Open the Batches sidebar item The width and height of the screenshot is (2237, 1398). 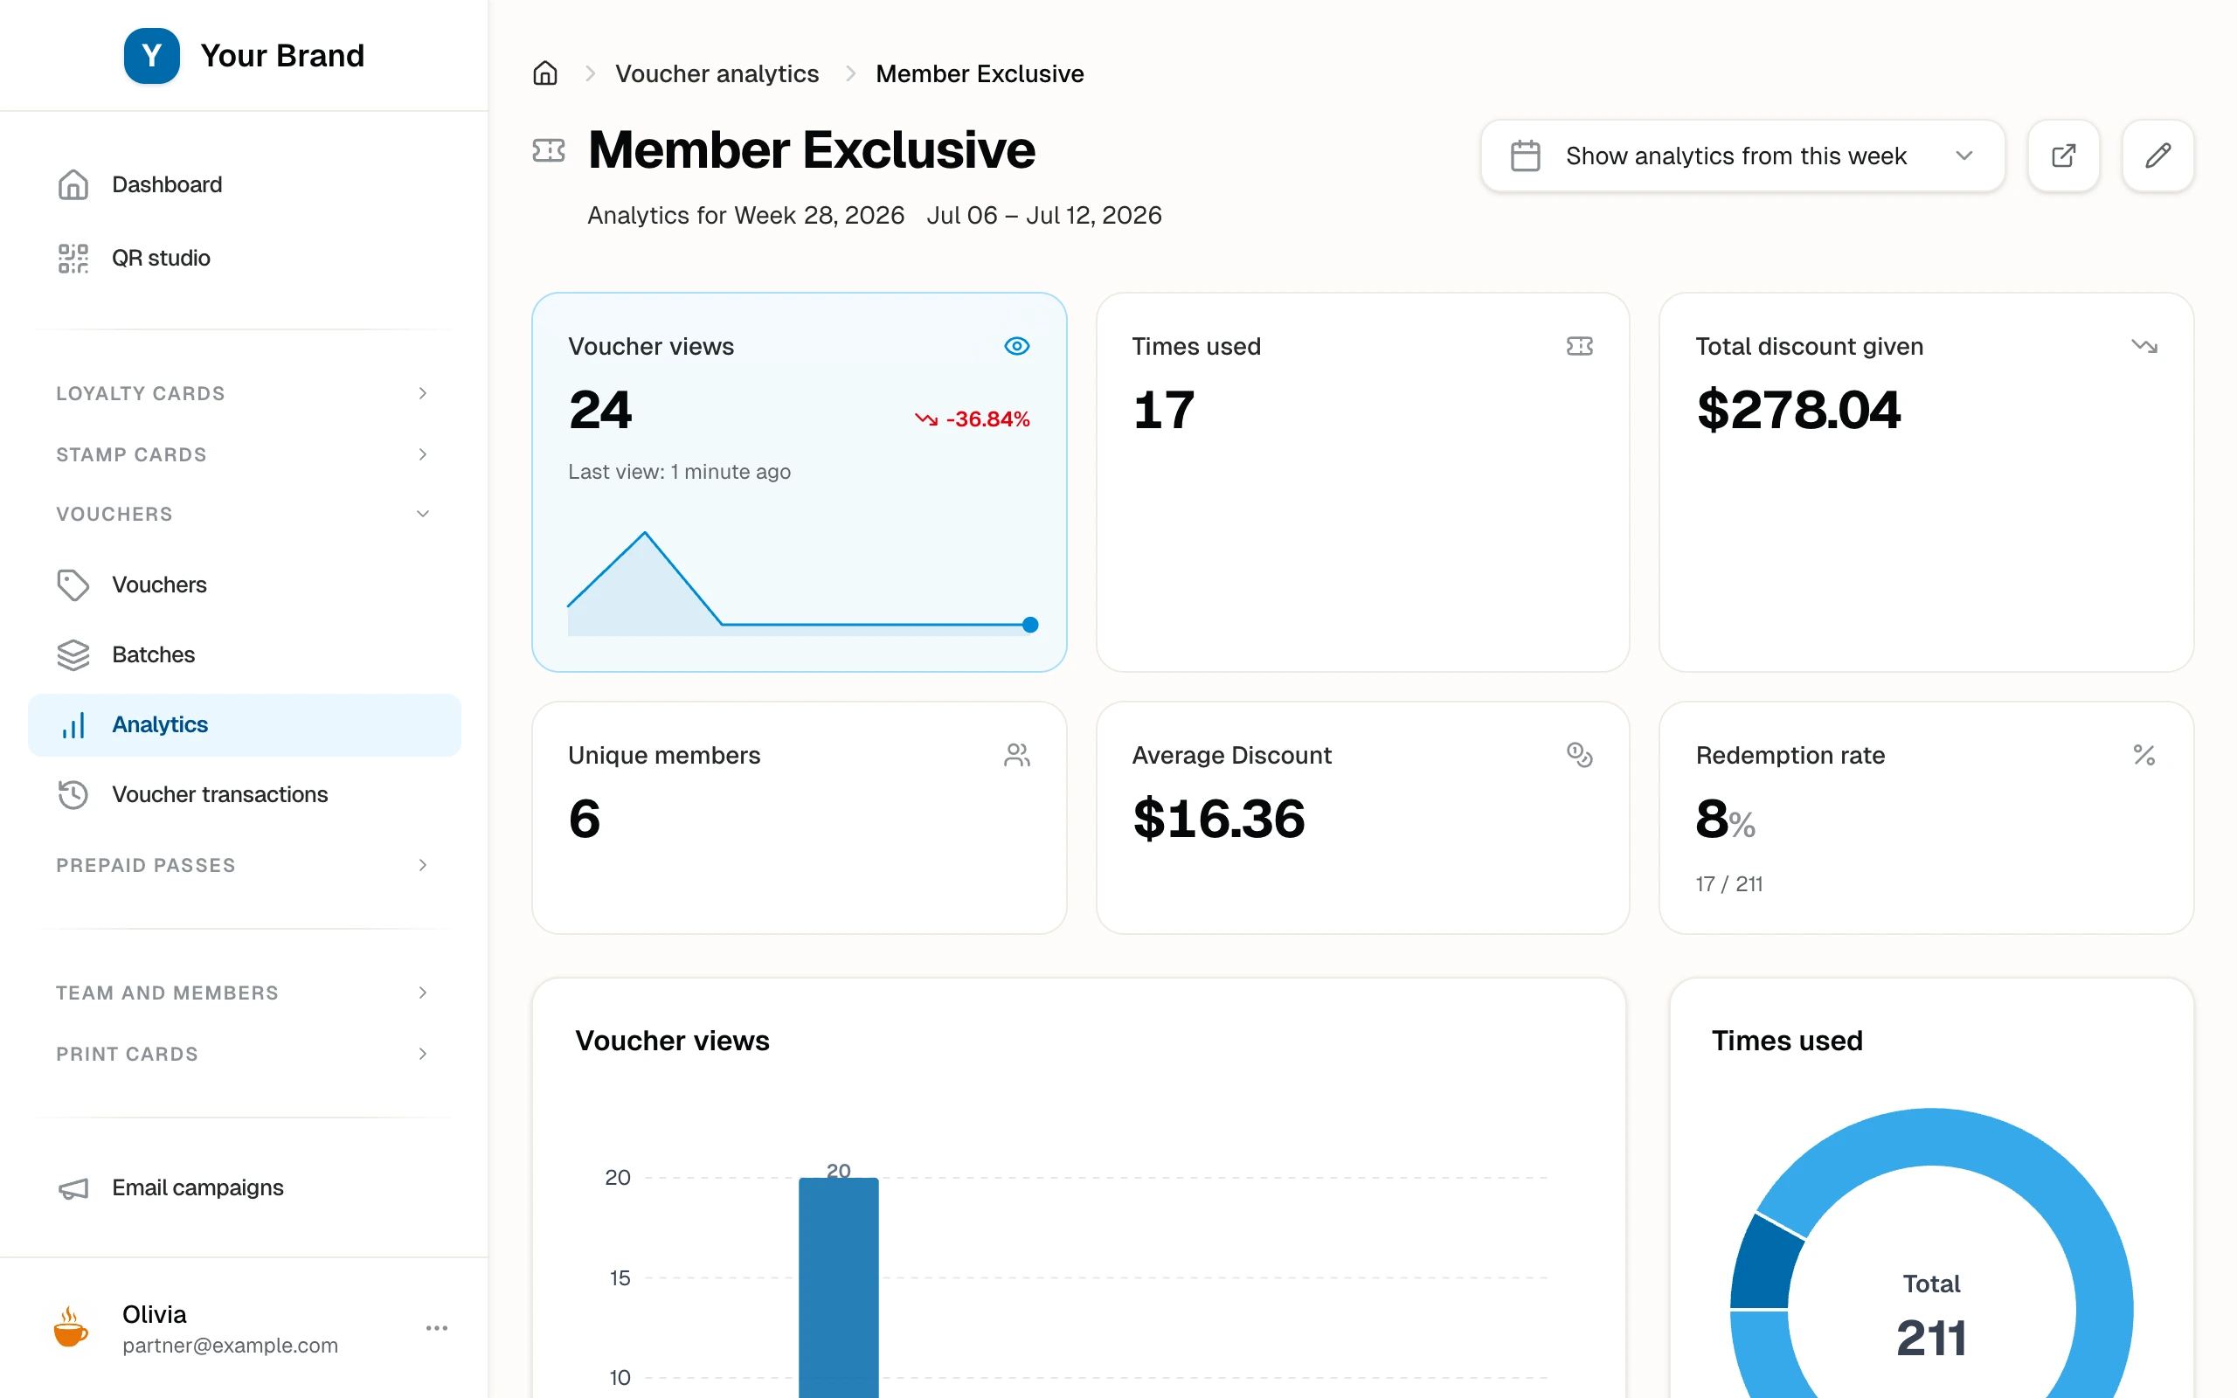[x=244, y=654]
